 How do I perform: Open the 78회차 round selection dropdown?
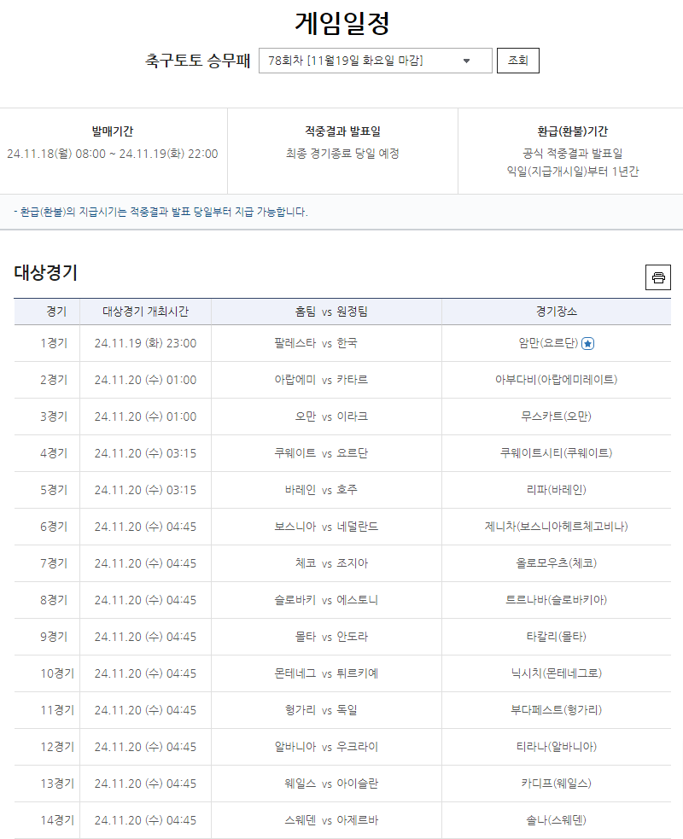click(x=375, y=61)
